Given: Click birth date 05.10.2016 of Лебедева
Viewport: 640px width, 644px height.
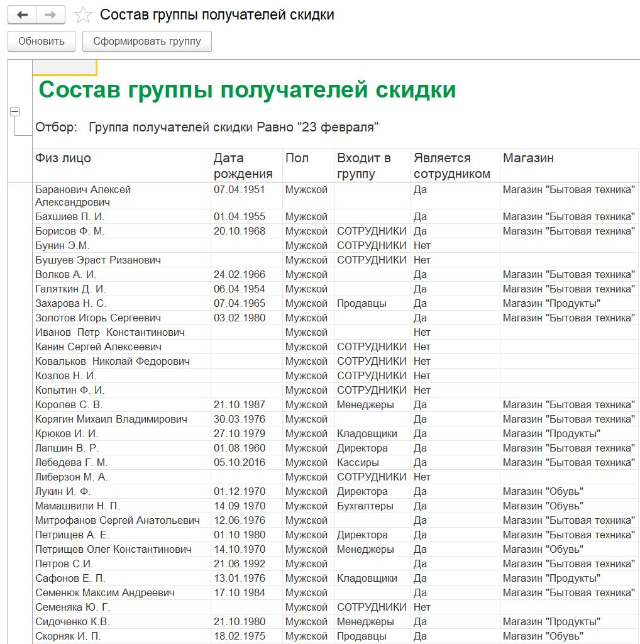Looking at the screenshot, I should pos(240,462).
